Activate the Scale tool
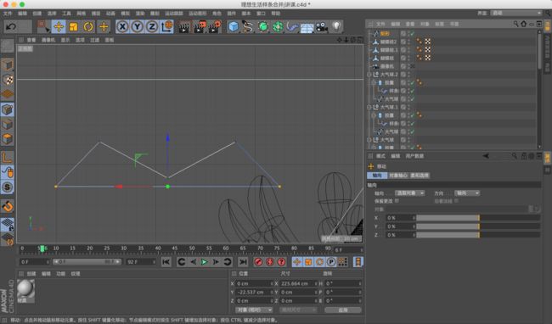 click(x=74, y=26)
